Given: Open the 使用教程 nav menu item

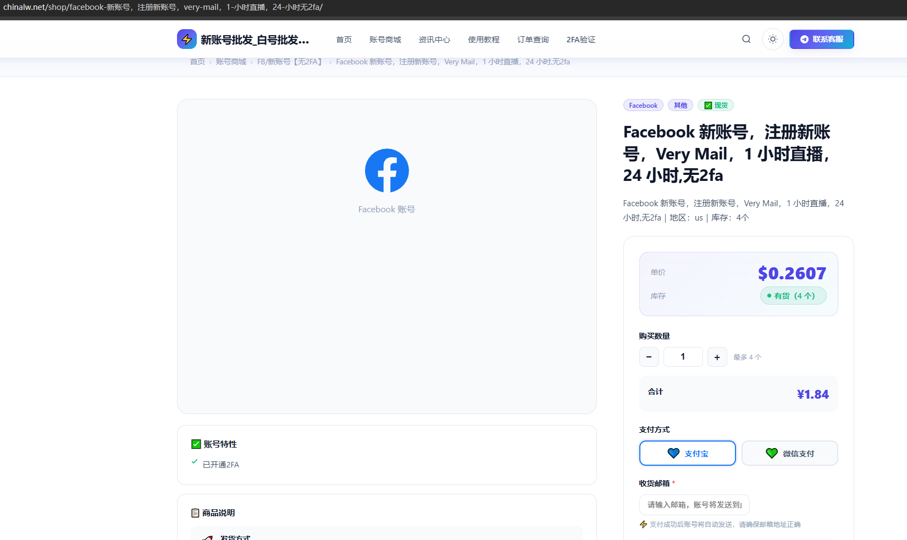Looking at the screenshot, I should [x=484, y=40].
